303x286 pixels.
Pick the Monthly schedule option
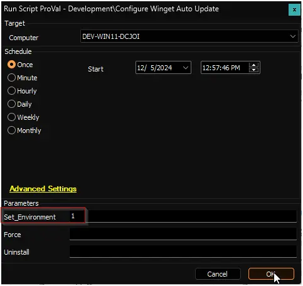tap(24, 130)
